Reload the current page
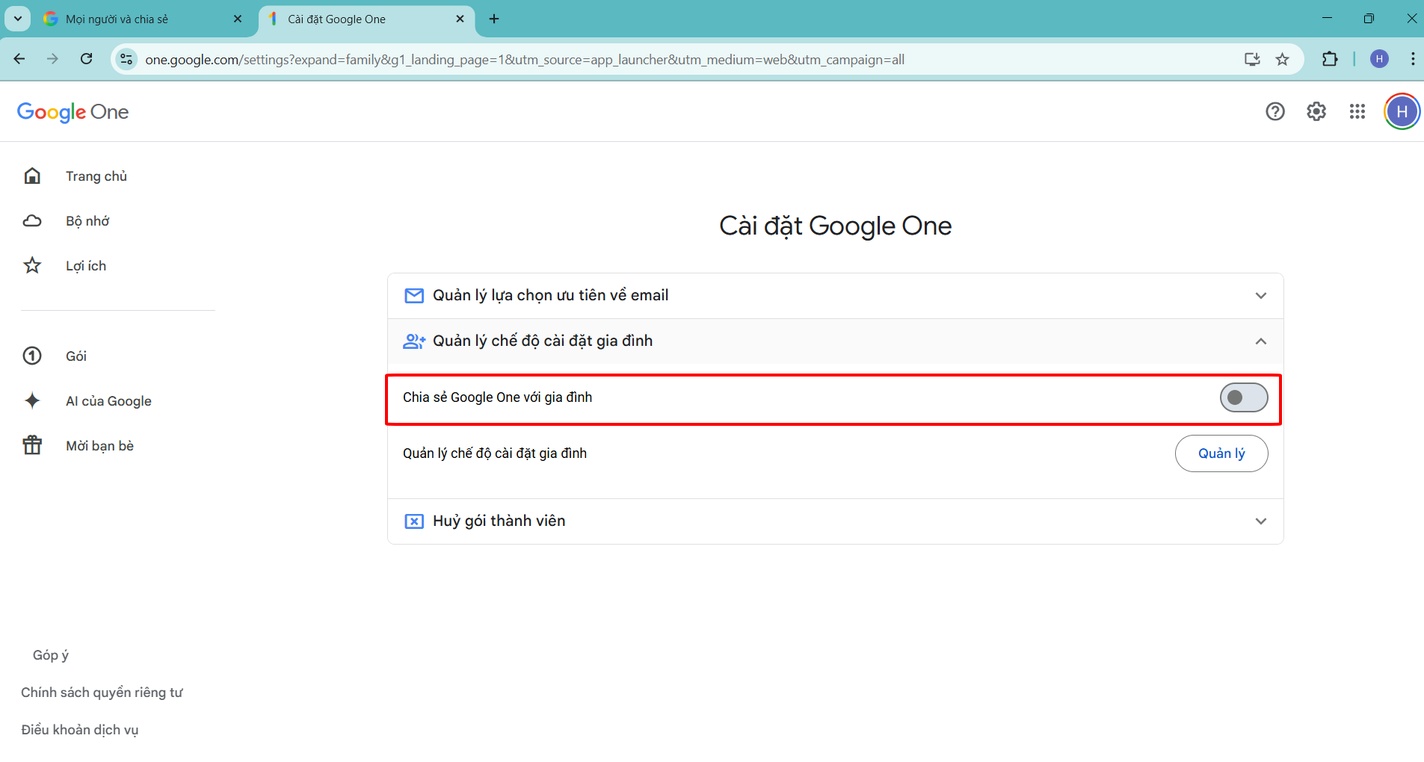1424x762 pixels. point(87,59)
